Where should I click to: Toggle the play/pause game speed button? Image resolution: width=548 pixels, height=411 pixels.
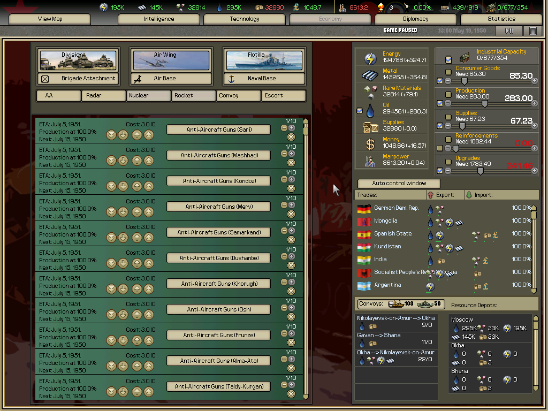[x=509, y=31]
